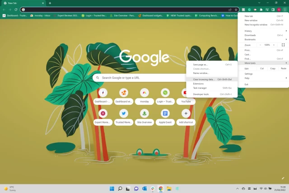Decrease zoom with minus button

260,45
